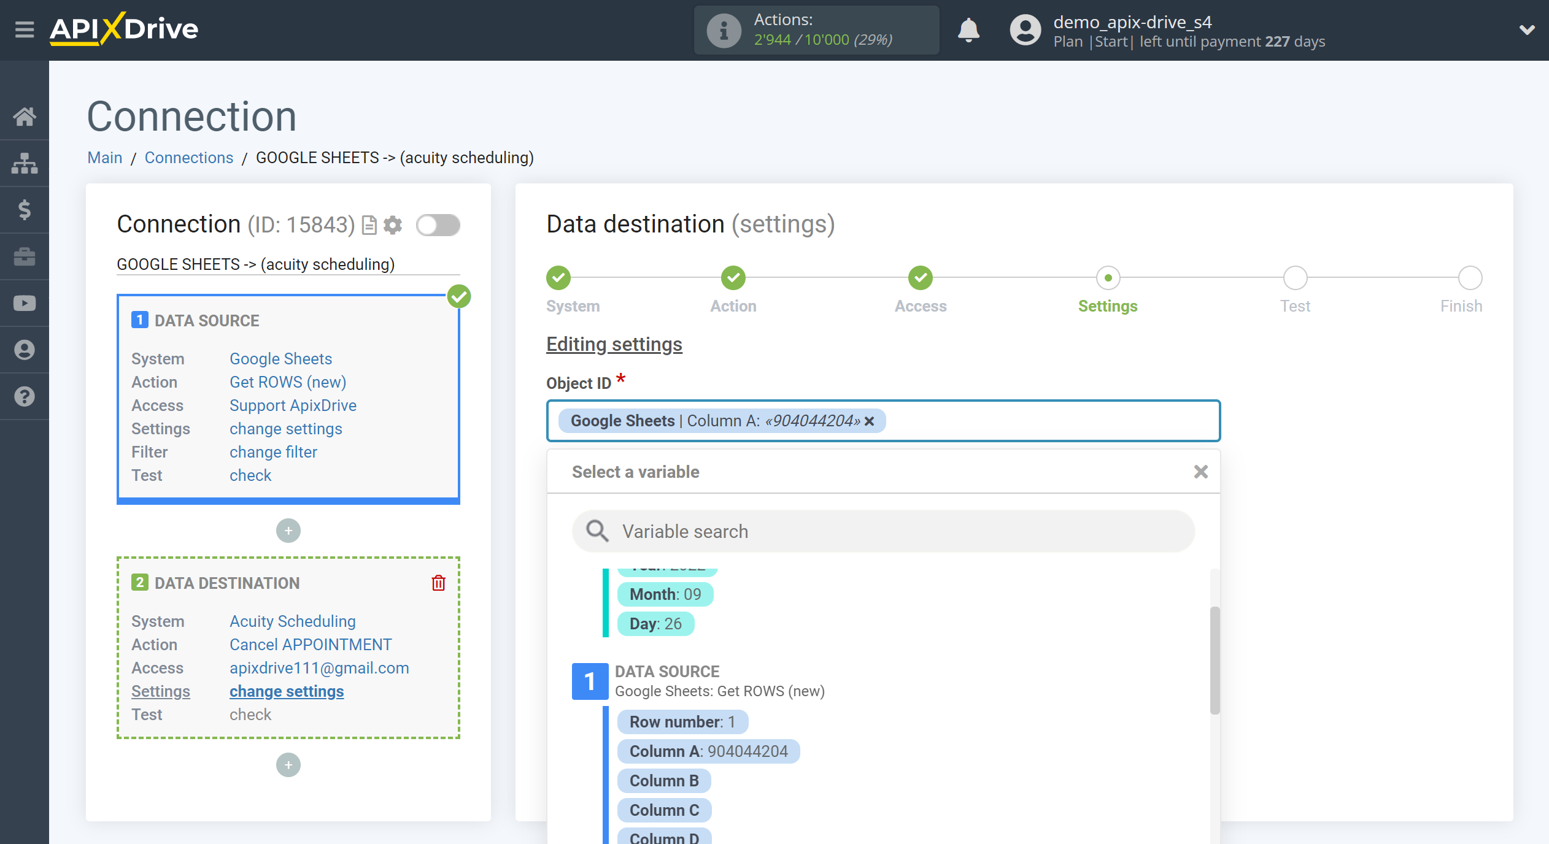1549x844 pixels.
Task: Select Row number: 1 variable
Action: pos(682,722)
